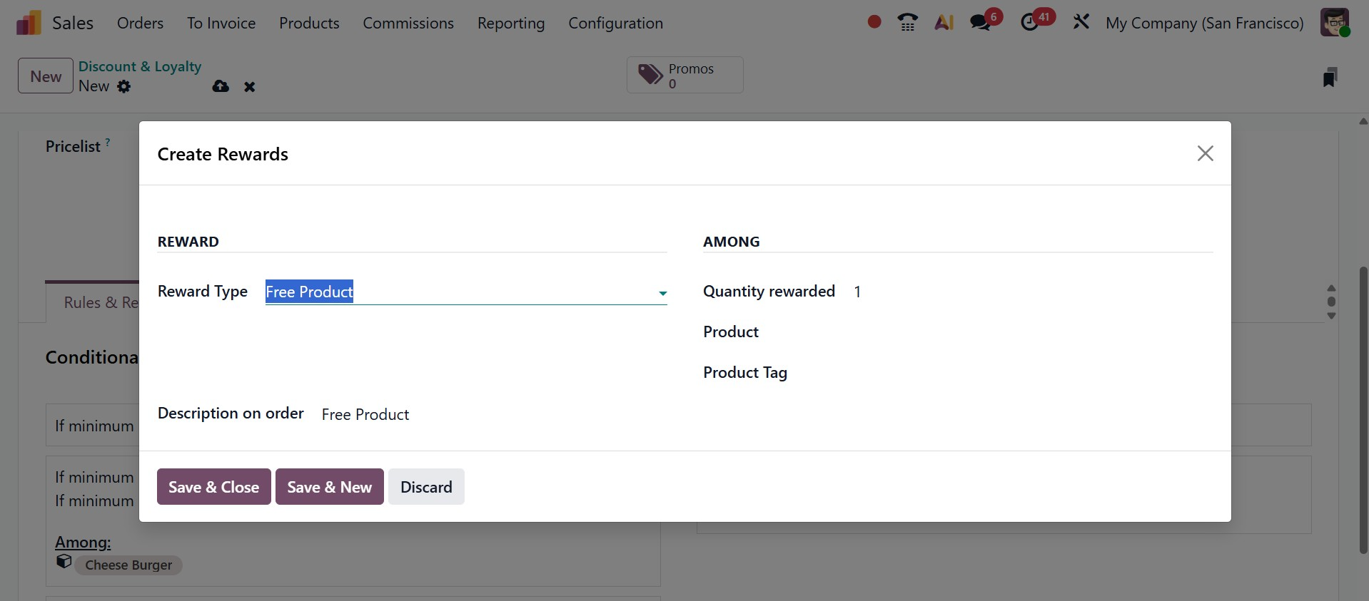Viewport: 1369px width, 601px height.
Task: Open the activities clock icon
Action: tap(1030, 23)
